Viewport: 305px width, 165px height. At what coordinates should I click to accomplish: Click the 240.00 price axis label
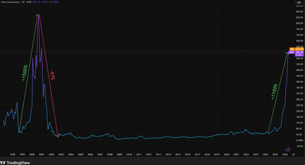[x=300, y=105]
